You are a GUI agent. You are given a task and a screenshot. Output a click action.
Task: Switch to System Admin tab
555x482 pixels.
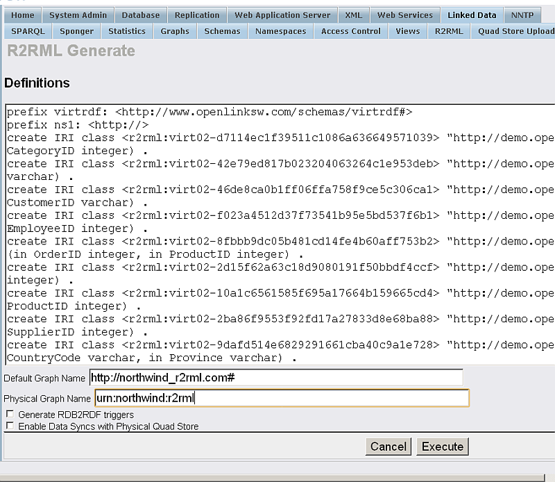click(x=78, y=15)
